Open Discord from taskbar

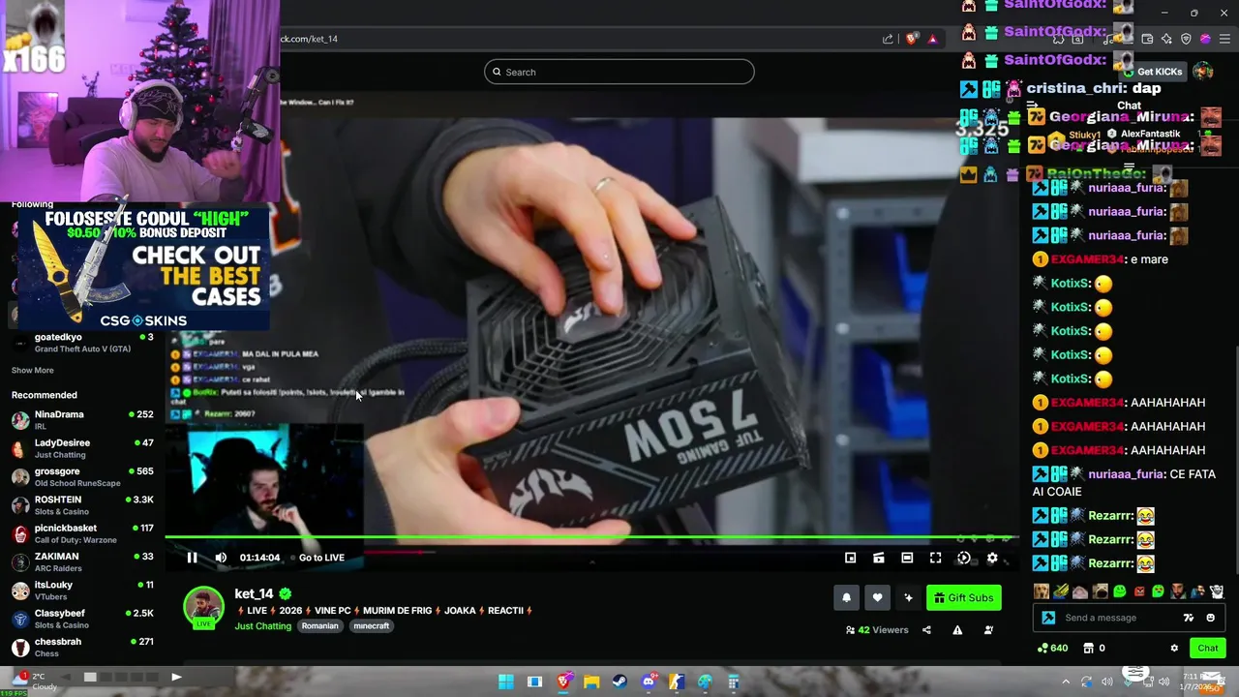click(649, 682)
